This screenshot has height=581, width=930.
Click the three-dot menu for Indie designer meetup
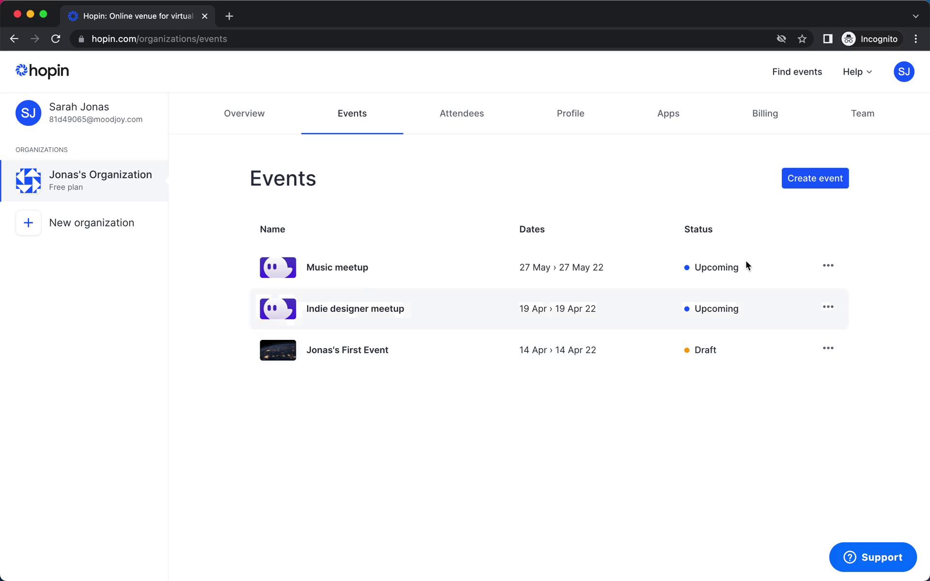[828, 307]
